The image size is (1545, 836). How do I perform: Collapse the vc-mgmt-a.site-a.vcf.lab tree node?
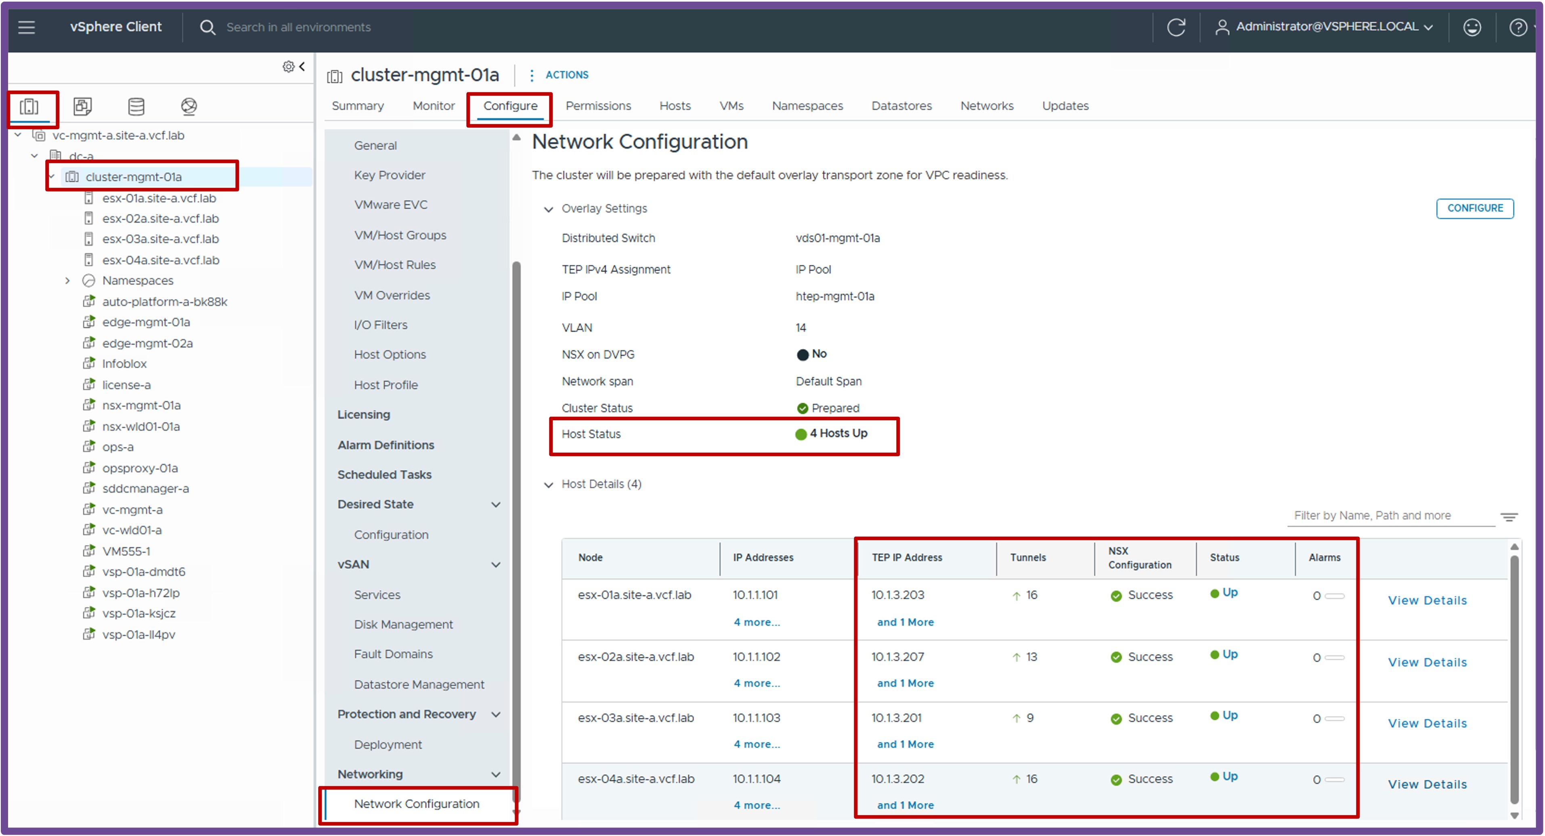[18, 136]
